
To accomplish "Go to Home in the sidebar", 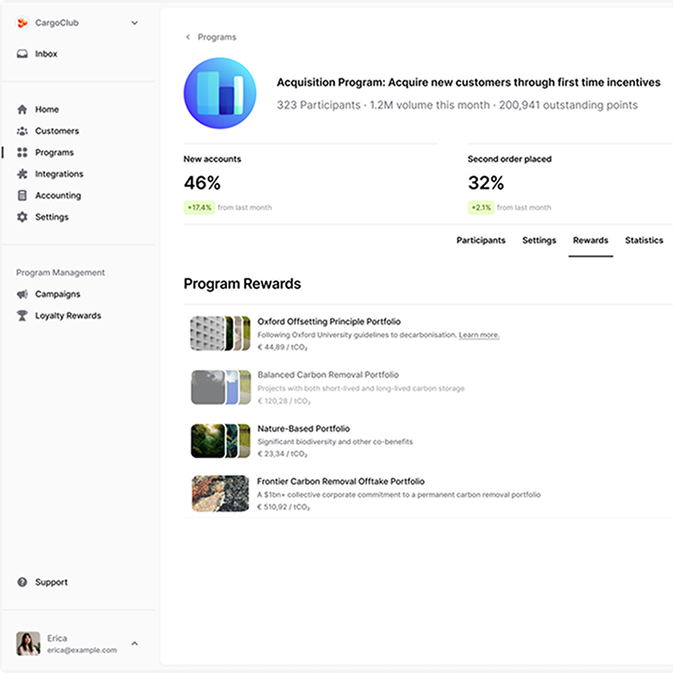I will click(47, 110).
